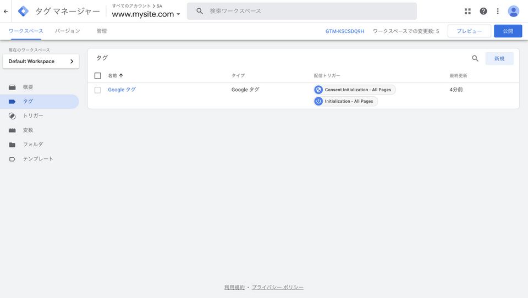The image size is (528, 298).
Task: Click the blue 公開 button
Action: click(x=508, y=31)
